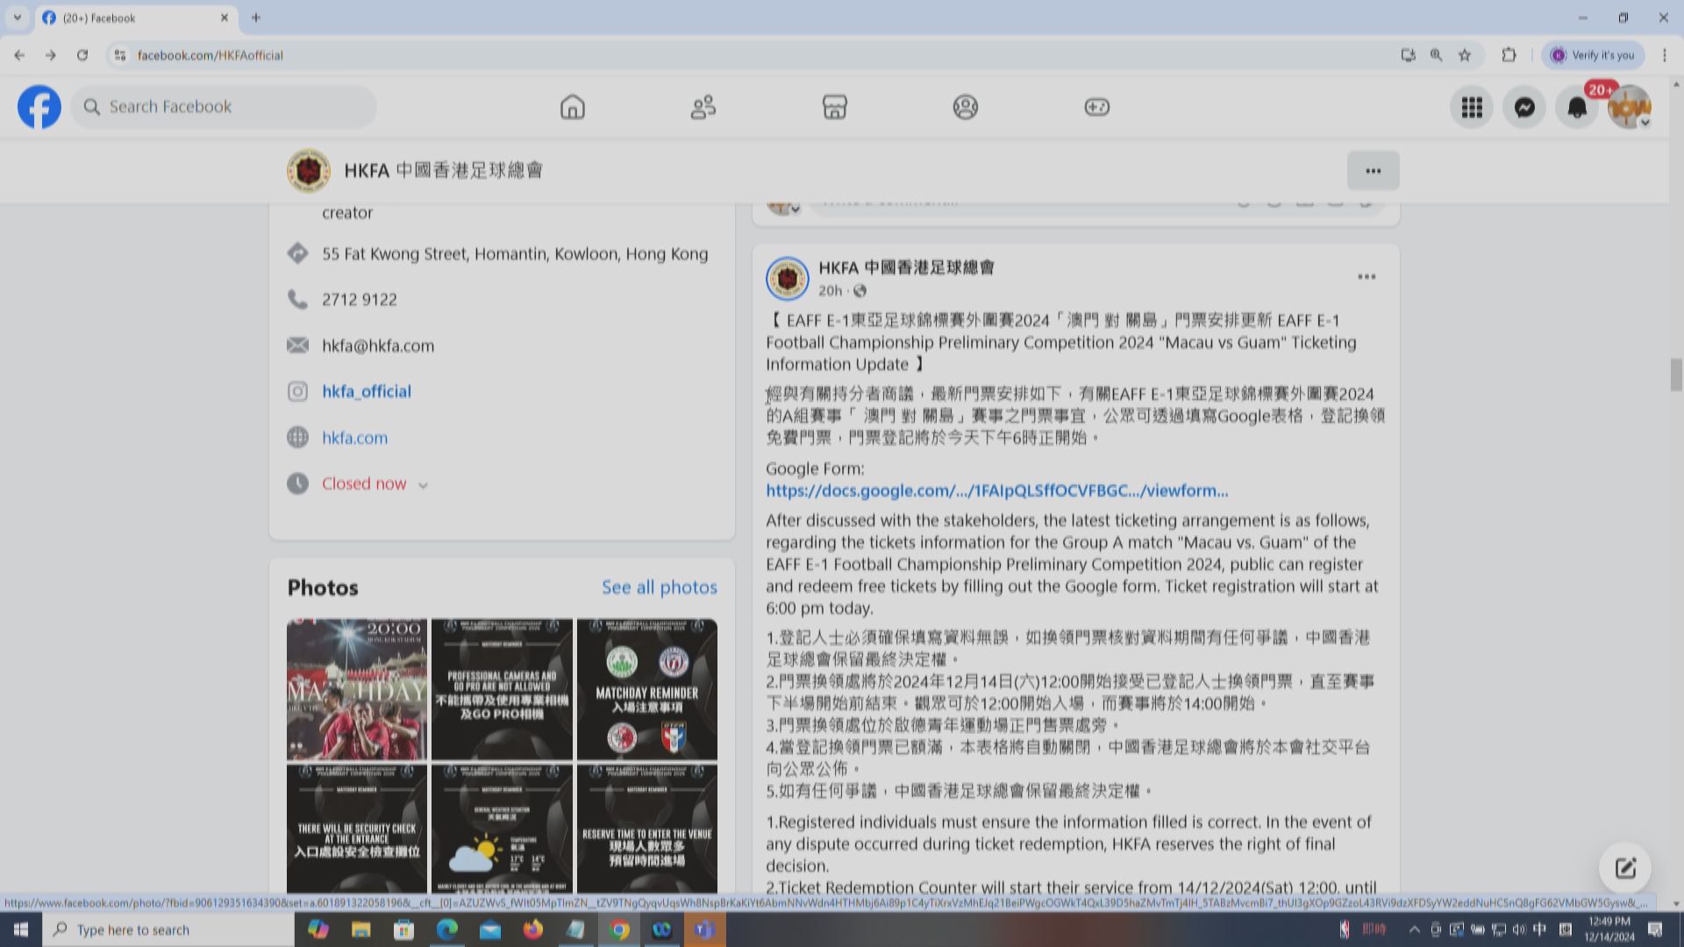
Task: Open the Facebook menu grid icon
Action: click(1471, 107)
